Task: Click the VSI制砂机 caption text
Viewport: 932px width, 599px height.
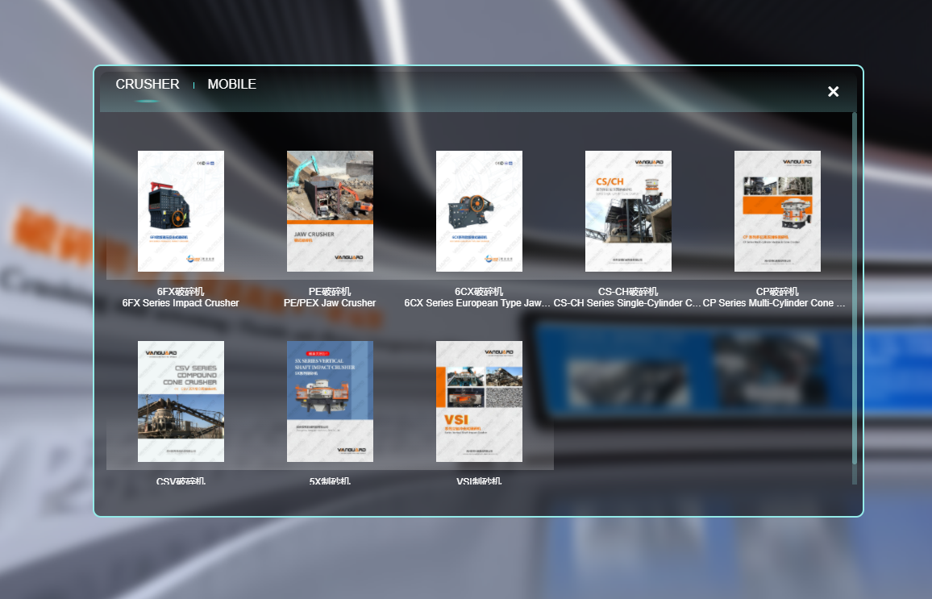Action: pyautogui.click(x=479, y=480)
